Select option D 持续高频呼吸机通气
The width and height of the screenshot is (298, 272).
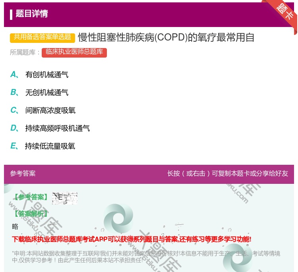[x=50, y=128]
